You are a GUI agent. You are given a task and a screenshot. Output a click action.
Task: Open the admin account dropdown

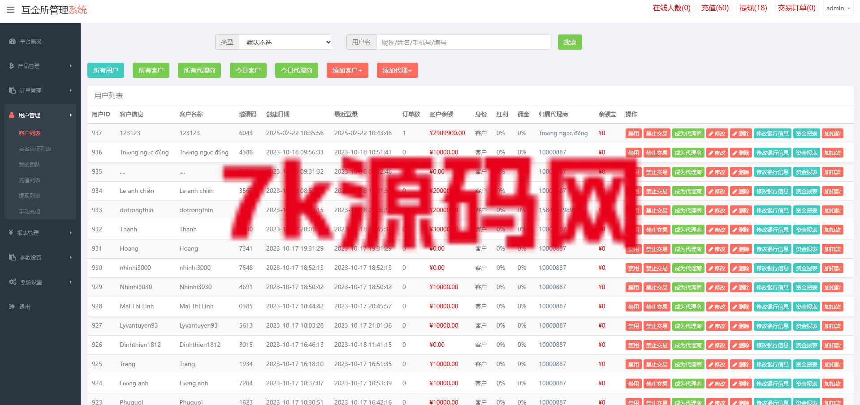tap(838, 9)
